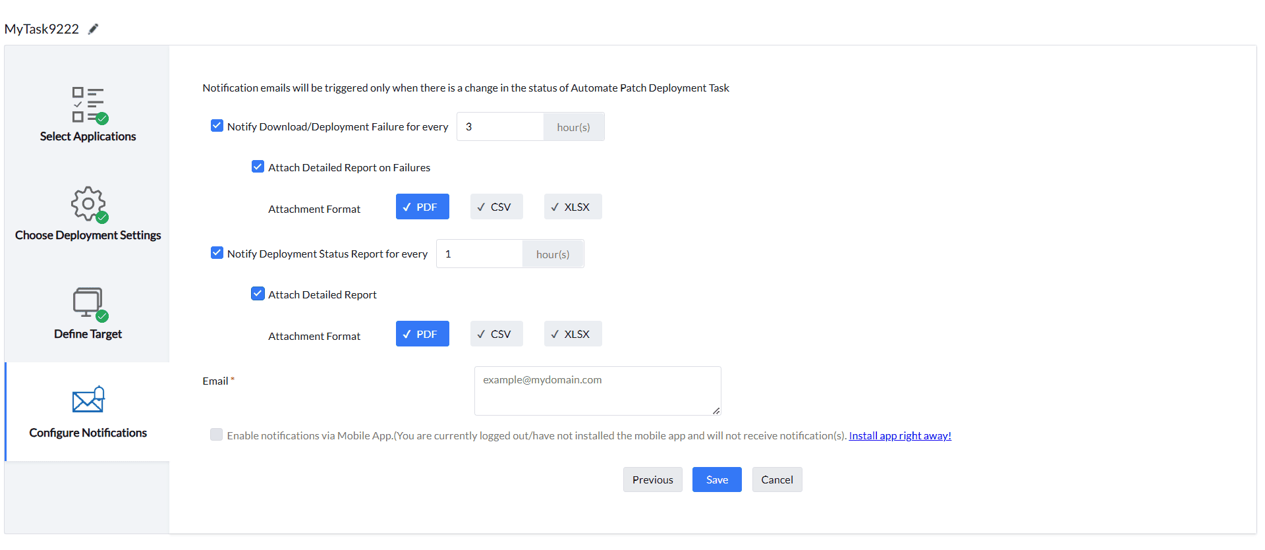The width and height of the screenshot is (1265, 550).
Task: Click the Choose Deployment Settings gear icon
Action: click(x=88, y=204)
